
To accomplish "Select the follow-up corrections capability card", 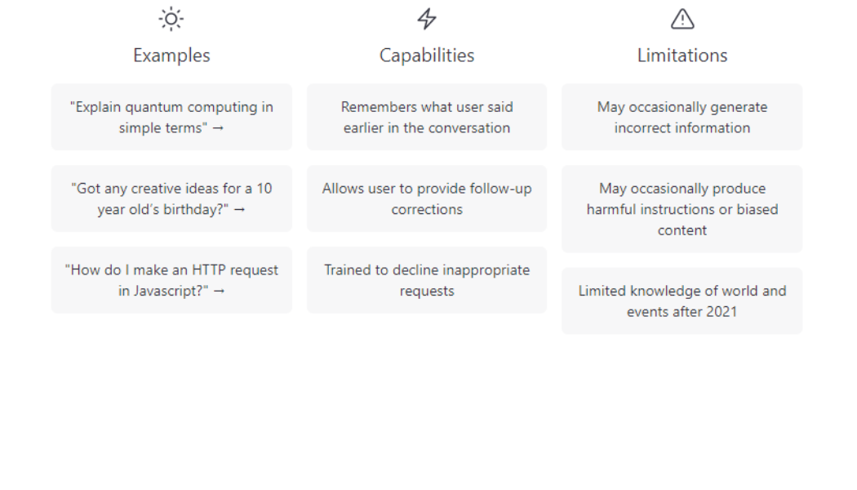I will tap(426, 198).
